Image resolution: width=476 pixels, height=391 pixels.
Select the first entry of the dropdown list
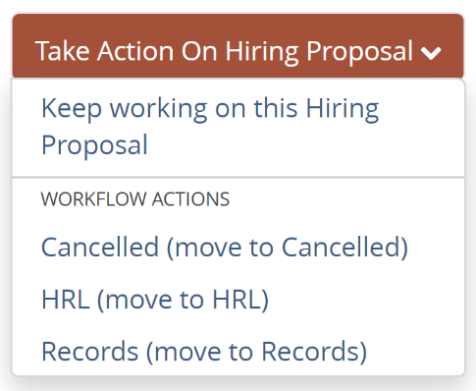coord(238,127)
